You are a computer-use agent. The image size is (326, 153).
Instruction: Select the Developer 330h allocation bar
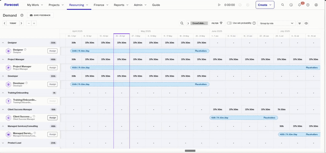pyautogui.click(x=140, y=84)
